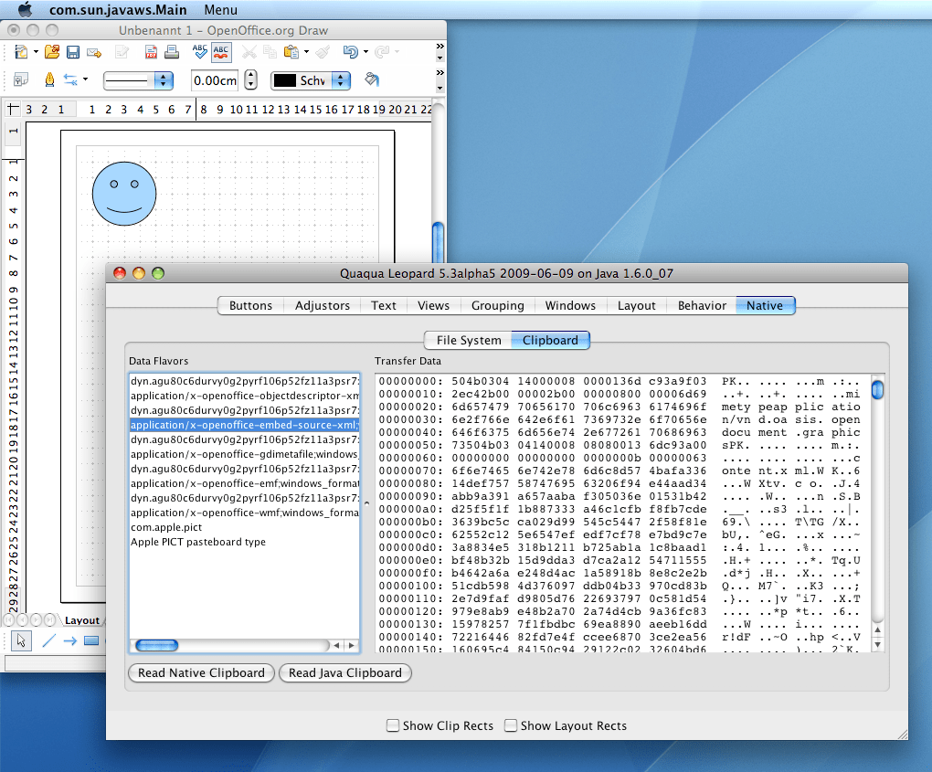932x772 pixels.
Task: Open the Print icon in Draw toolbar
Action: point(171,51)
